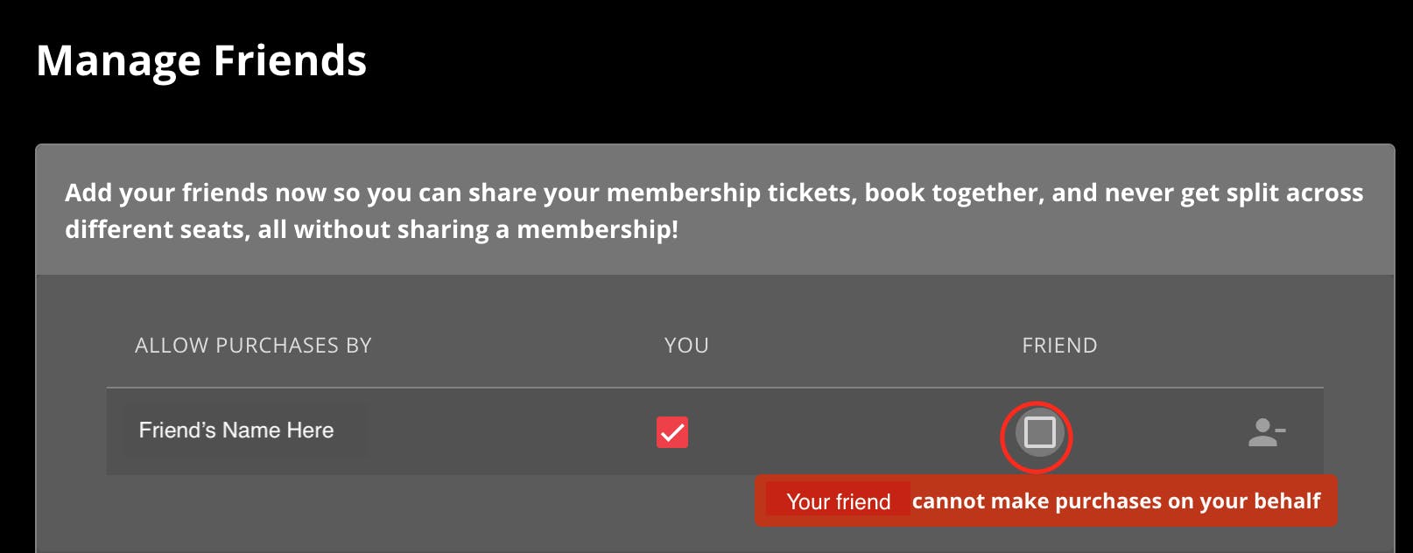Click the "Your friend" tooltip label
1413x553 pixels.
pos(838,501)
